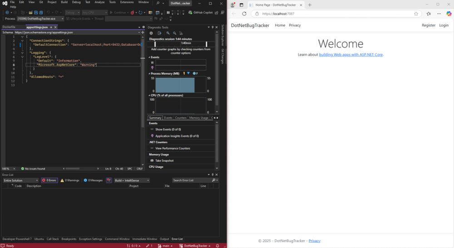Click the red Hot Reload flame icon
454x248 pixels.
click(x=132, y=13)
